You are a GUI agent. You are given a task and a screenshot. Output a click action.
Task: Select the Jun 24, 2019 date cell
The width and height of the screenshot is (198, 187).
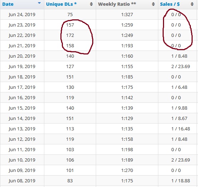click(22, 14)
